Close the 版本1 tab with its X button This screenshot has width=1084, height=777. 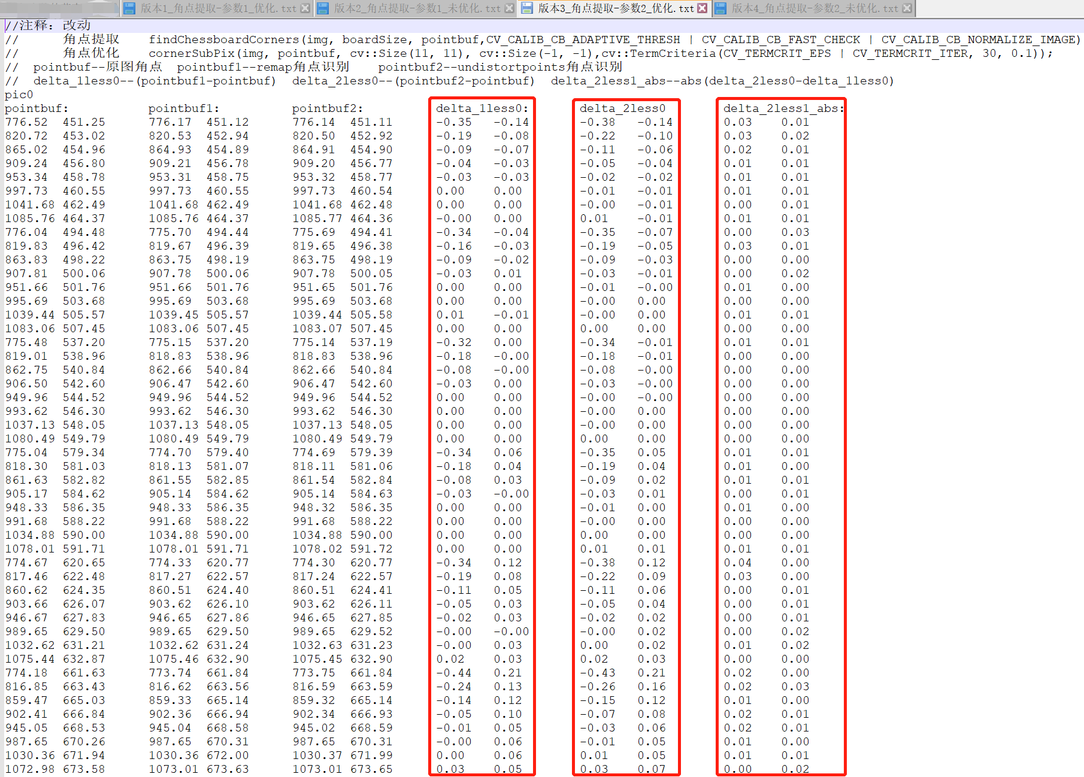[x=305, y=8]
